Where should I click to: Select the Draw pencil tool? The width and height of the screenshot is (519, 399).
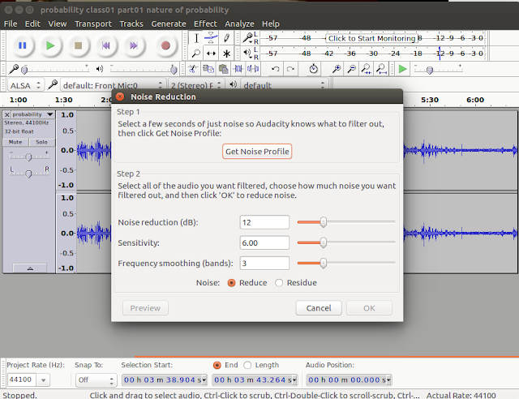tap(226, 38)
